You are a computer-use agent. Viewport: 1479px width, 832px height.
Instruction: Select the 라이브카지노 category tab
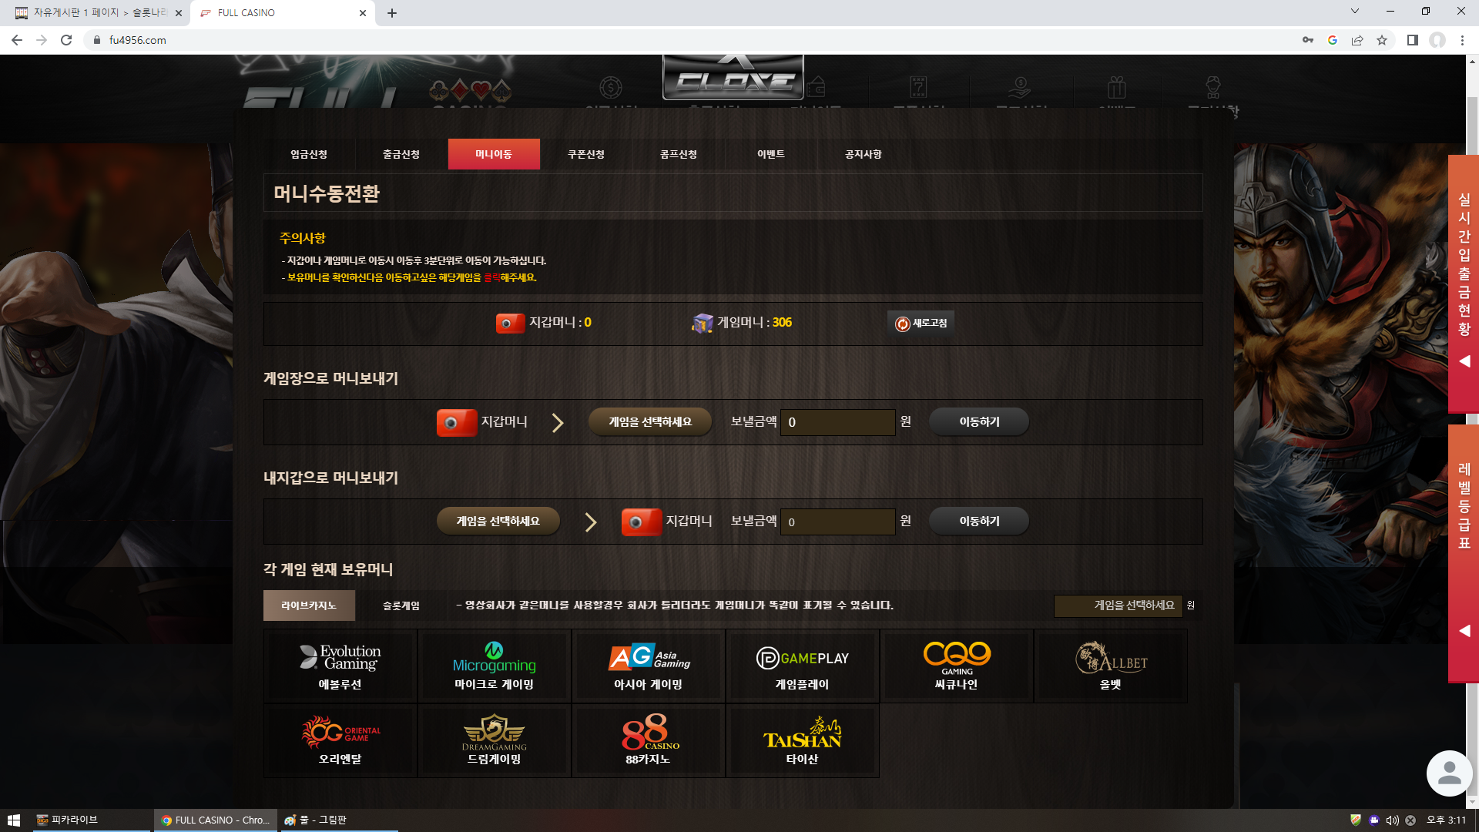tap(309, 606)
